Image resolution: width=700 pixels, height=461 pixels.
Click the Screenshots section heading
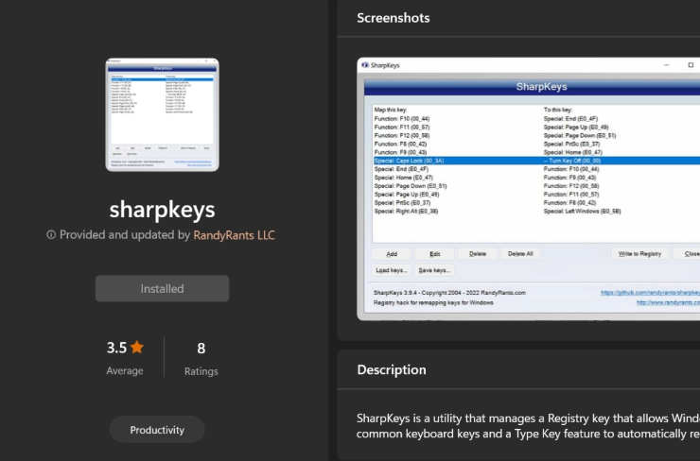coord(394,18)
